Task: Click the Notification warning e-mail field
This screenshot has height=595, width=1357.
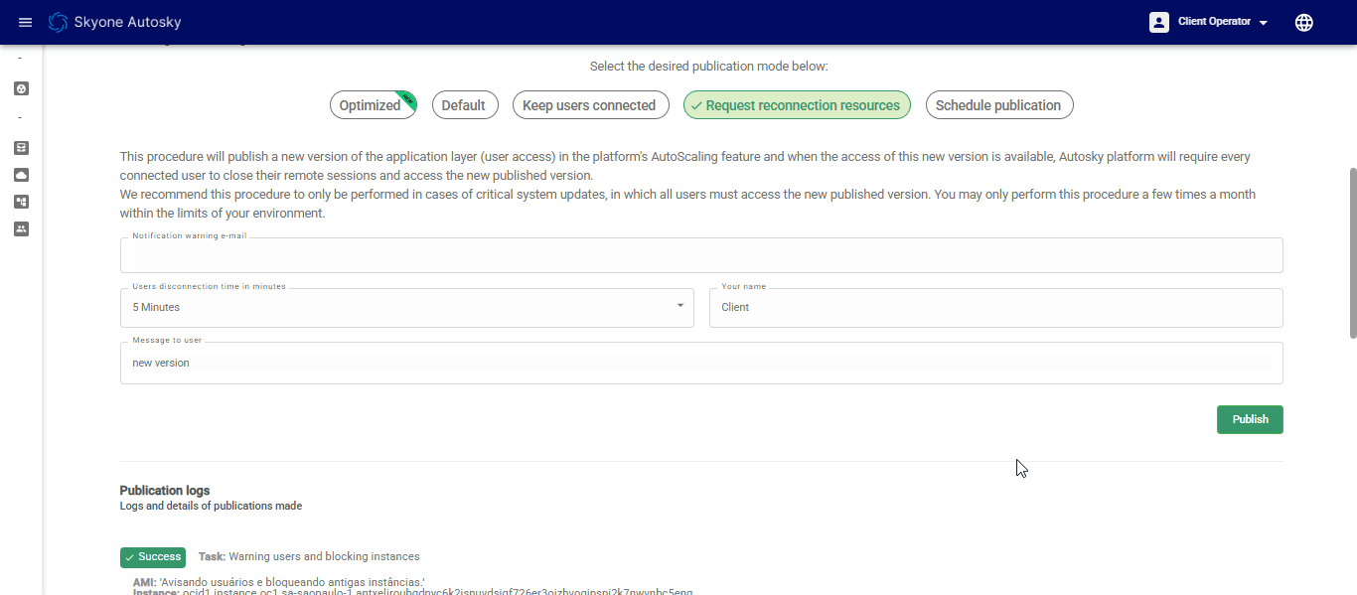Action: (701, 256)
